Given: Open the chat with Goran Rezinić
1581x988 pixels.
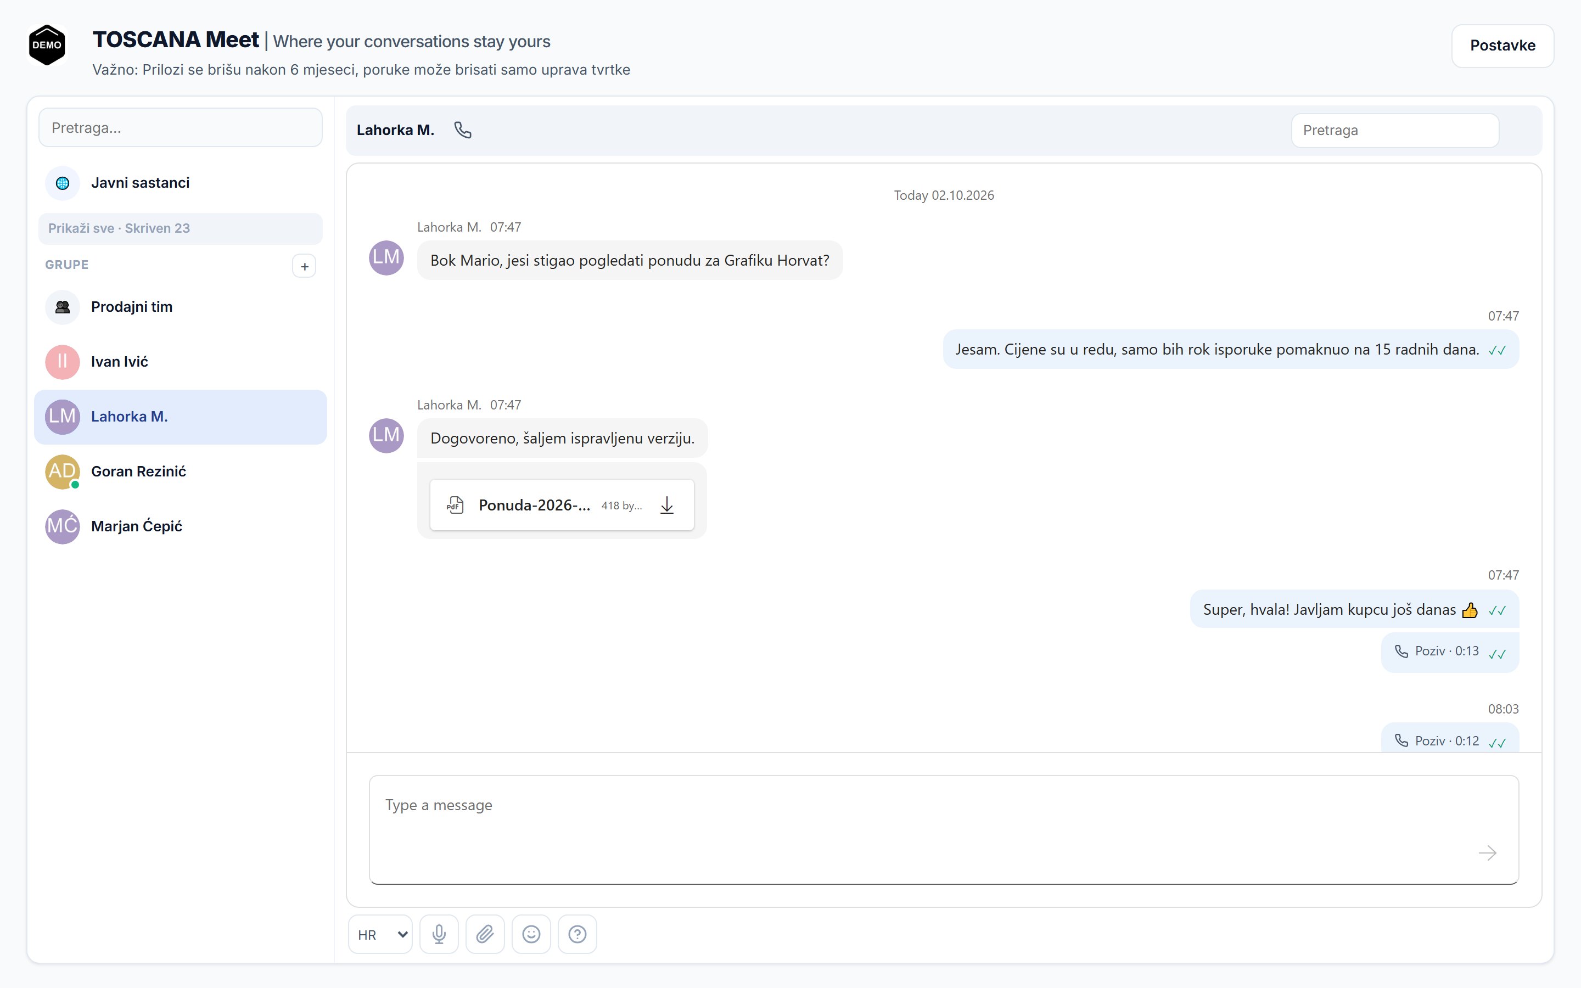Looking at the screenshot, I should 180,472.
